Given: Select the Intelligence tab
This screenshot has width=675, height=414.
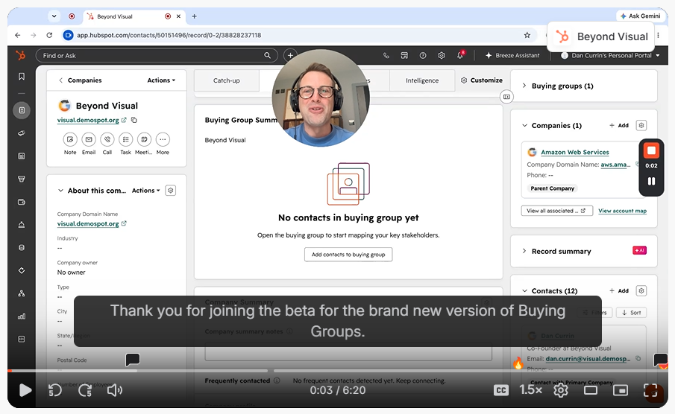Looking at the screenshot, I should [x=422, y=80].
